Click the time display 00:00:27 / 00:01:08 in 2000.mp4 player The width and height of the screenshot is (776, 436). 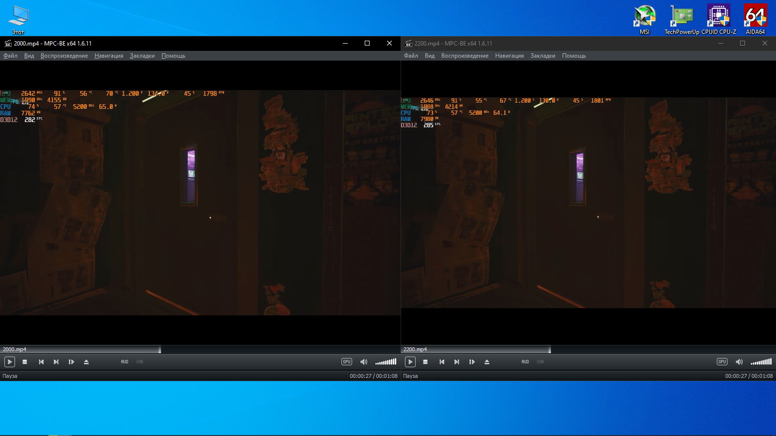point(373,376)
